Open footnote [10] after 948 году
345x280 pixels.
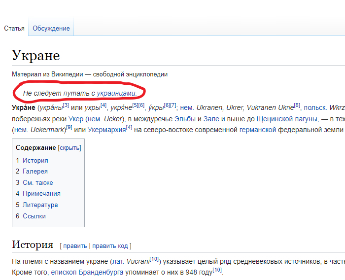(x=217, y=270)
